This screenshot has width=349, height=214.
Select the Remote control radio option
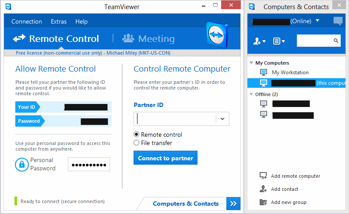pyautogui.click(x=137, y=135)
